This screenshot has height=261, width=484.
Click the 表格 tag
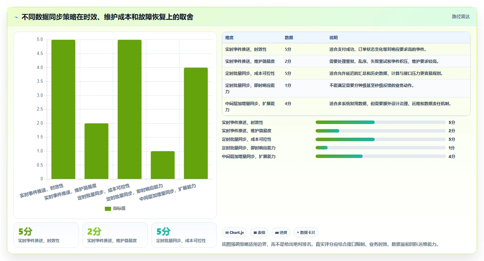(x=259, y=232)
